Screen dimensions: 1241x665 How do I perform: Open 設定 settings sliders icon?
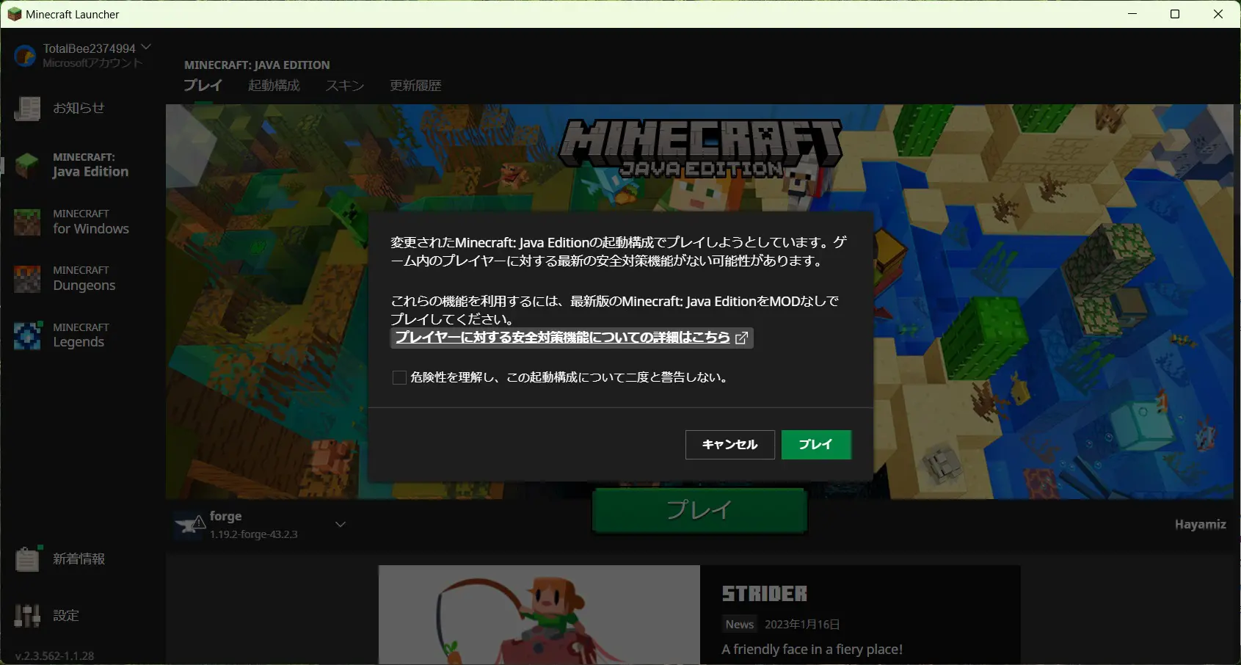(28, 616)
